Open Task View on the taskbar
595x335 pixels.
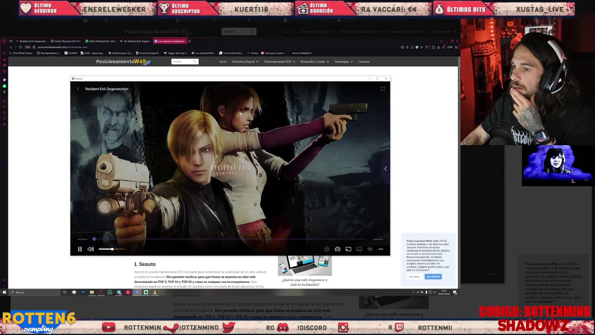coord(65,292)
